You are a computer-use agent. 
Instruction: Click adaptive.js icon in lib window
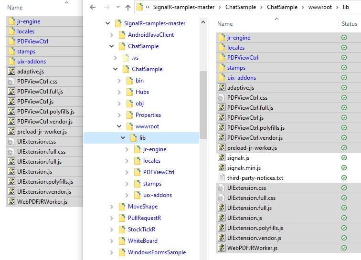(222, 87)
